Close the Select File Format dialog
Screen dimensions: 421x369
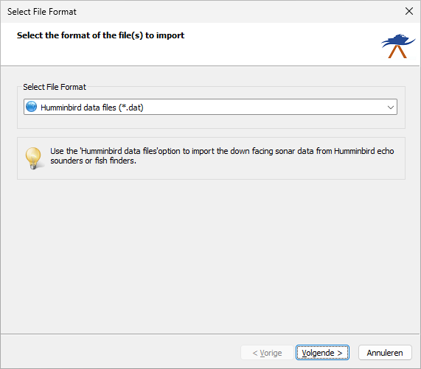(x=409, y=11)
